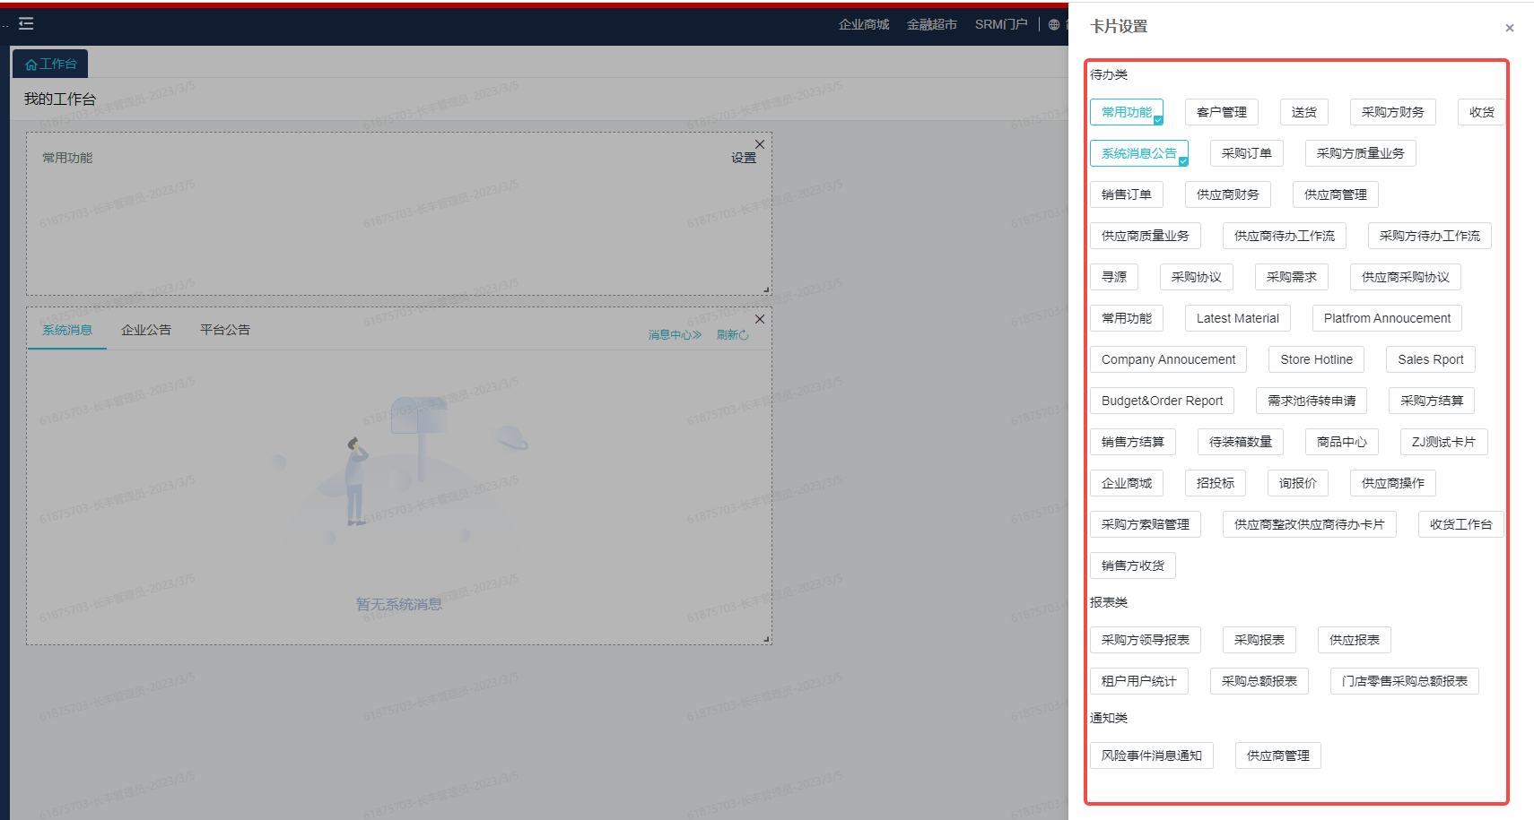Switch to the 企业公告 tab
The height and width of the screenshot is (820, 1534).
146,330
